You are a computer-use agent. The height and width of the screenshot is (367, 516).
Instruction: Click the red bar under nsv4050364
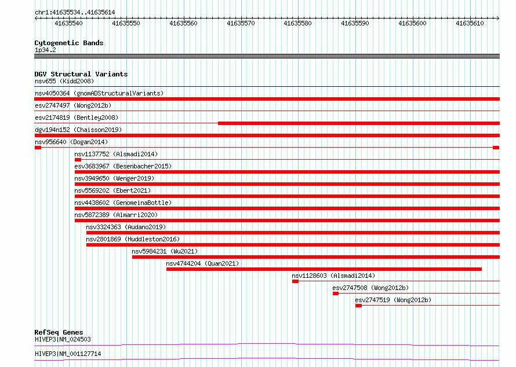coord(267,99)
